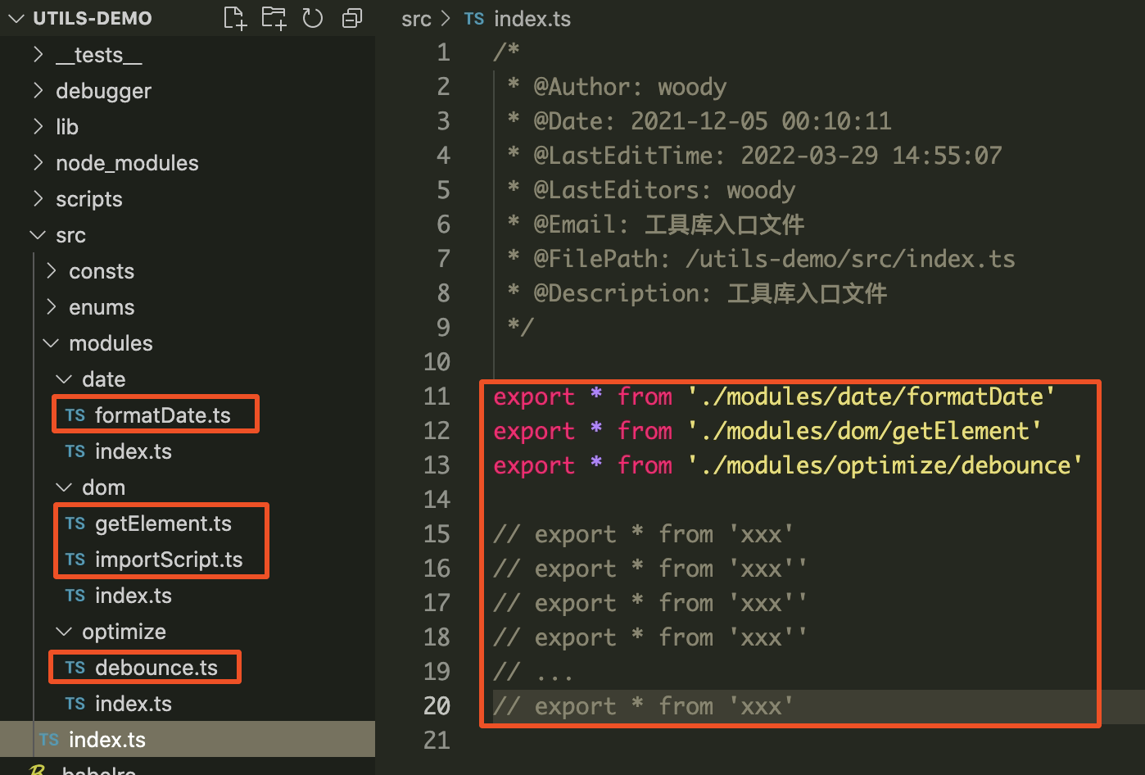1145x775 pixels.
Task: Click the TS icon beside debounce.ts
Action: (x=75, y=668)
